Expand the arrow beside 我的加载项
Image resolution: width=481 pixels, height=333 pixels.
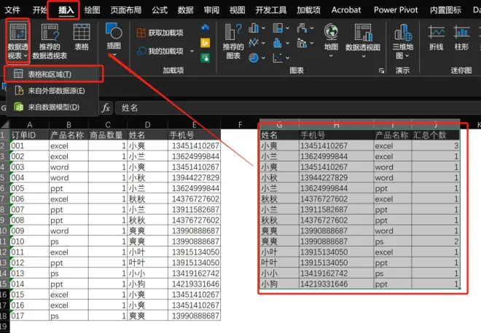pos(192,51)
